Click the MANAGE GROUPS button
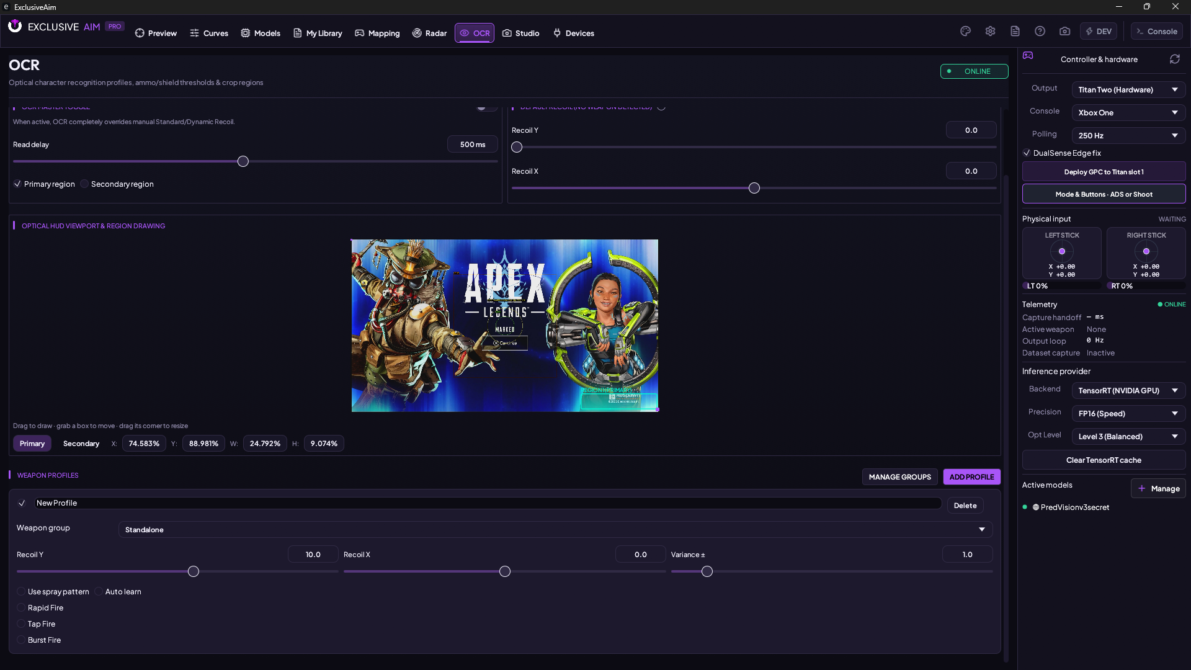The width and height of the screenshot is (1191, 670). [899, 477]
